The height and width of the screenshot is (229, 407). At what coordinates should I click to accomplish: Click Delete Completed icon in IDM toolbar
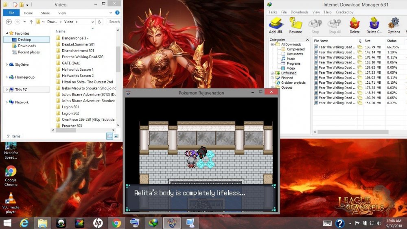(374, 25)
